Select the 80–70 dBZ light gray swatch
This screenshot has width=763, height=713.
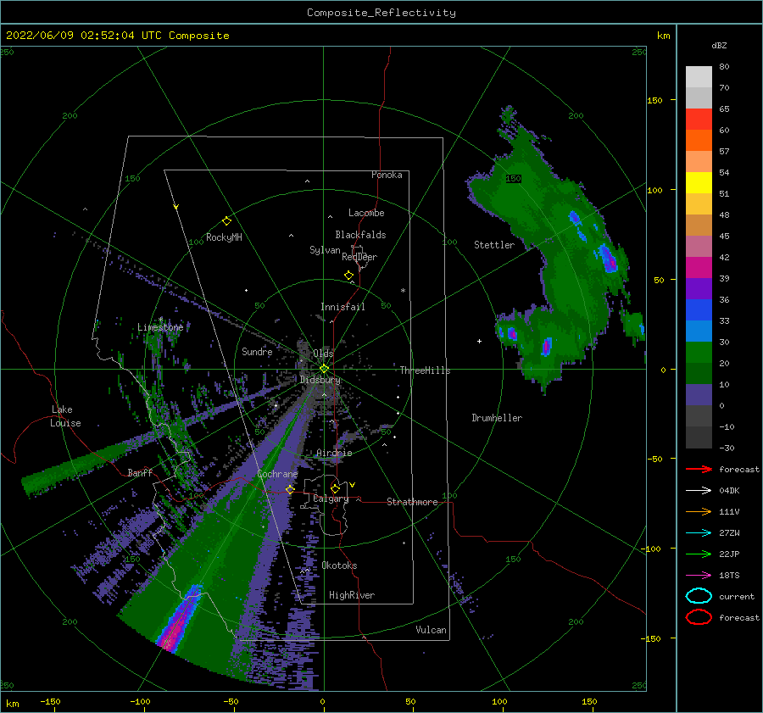(x=699, y=77)
